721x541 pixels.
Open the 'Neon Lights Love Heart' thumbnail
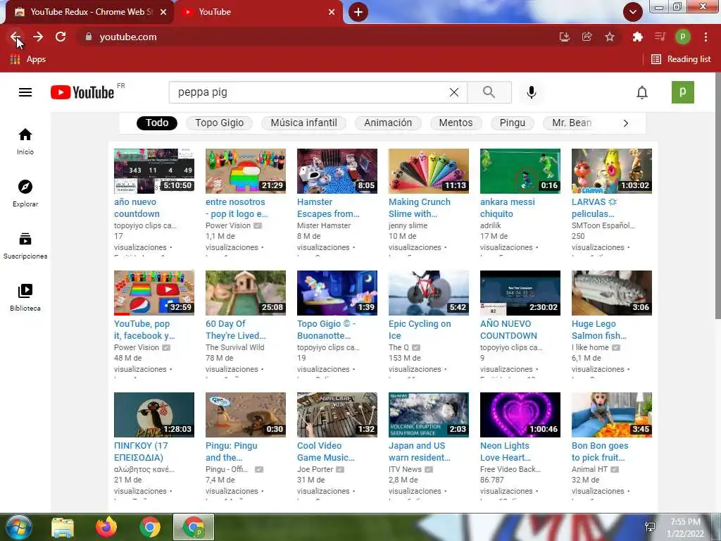point(520,414)
